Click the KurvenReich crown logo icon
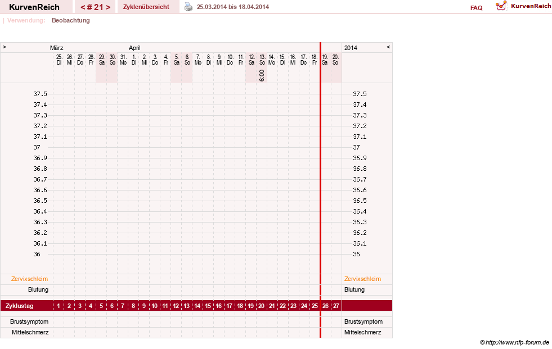 click(x=501, y=6)
